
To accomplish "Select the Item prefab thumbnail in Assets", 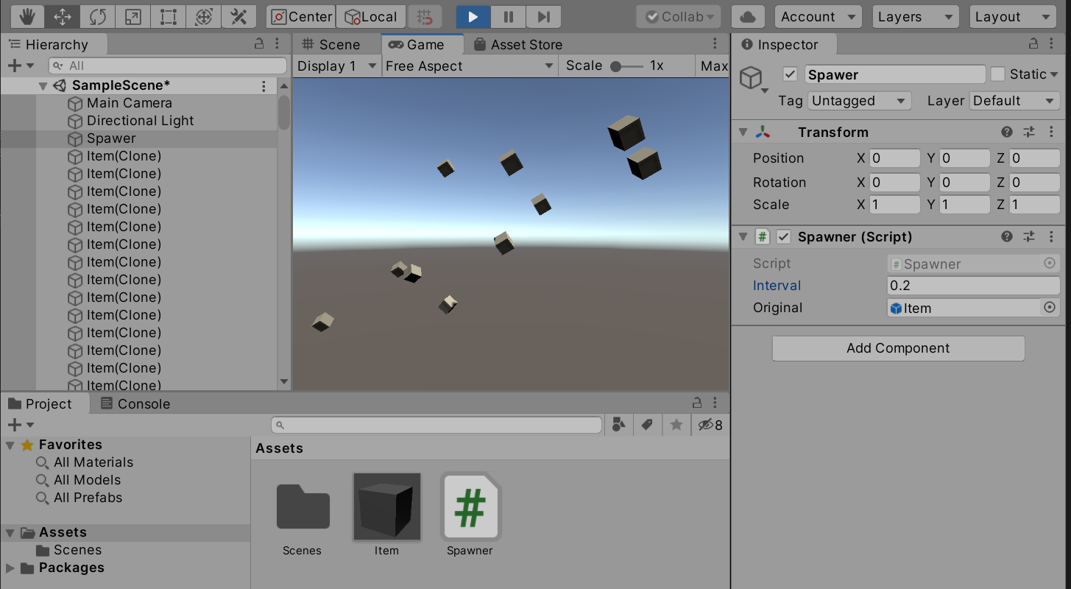I will tap(386, 507).
